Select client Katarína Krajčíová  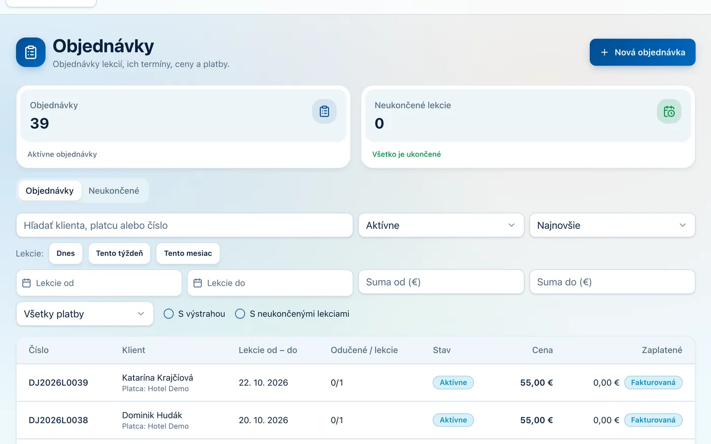pos(157,378)
